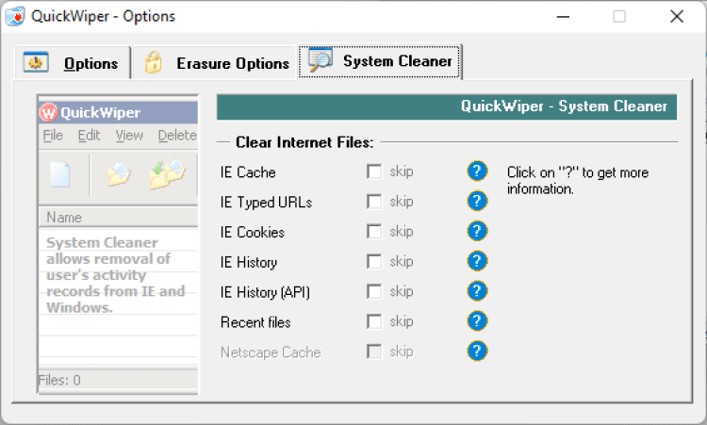Click the Name column header in preview
Viewport: 707px width, 425px height.
click(x=64, y=218)
